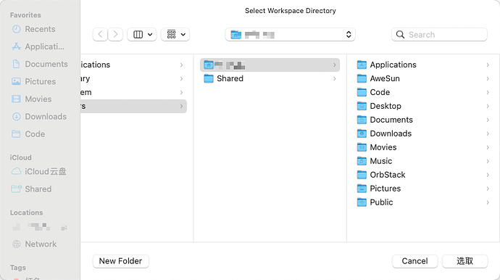Select the Public folder
Image resolution: width=500 pixels, height=280 pixels.
423,202
